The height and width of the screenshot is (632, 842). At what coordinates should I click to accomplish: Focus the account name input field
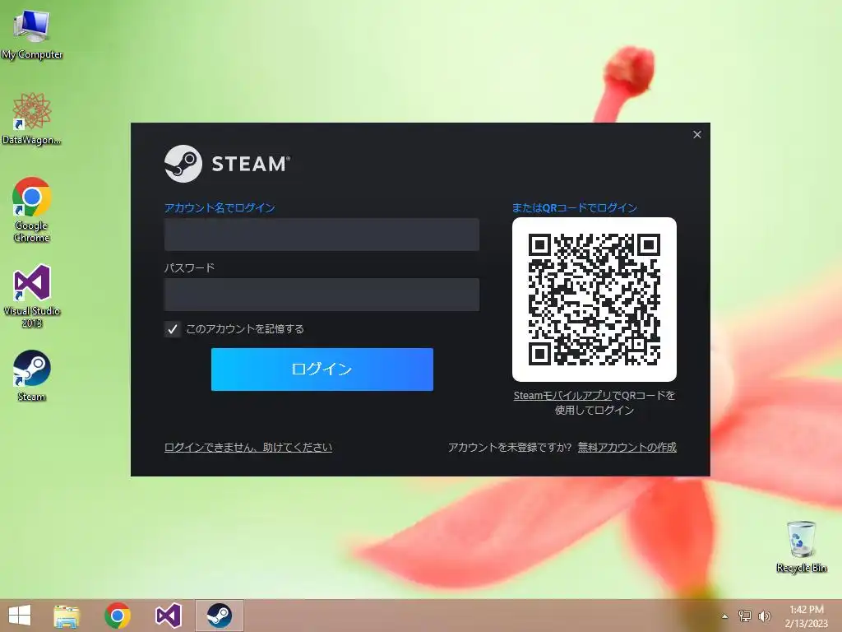[322, 235]
